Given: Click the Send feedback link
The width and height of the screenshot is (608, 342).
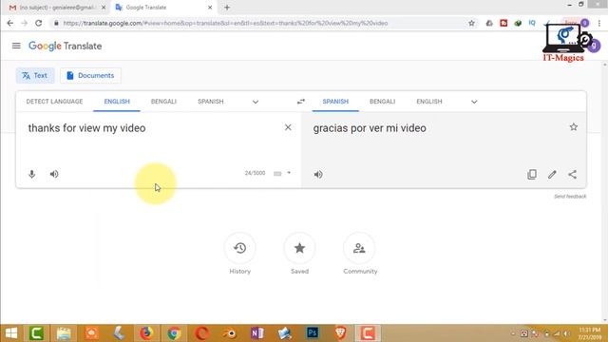Looking at the screenshot, I should coord(570,197).
